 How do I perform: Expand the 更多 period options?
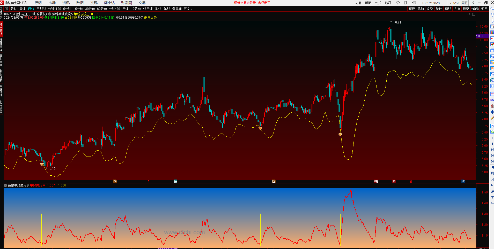[x=188, y=9]
